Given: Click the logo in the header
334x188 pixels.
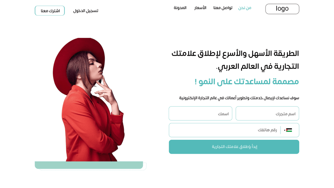Looking at the screenshot, I should click(x=282, y=9).
